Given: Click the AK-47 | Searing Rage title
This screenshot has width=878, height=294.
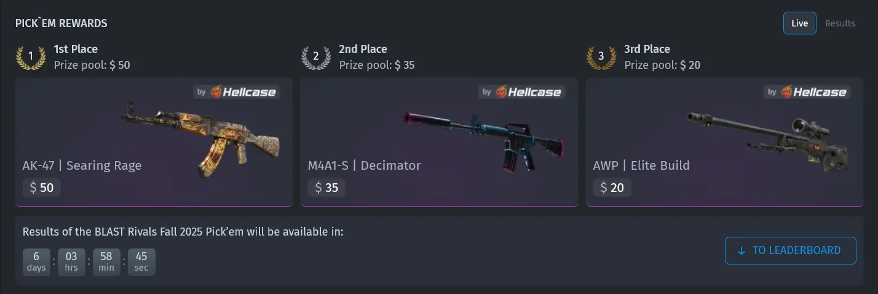Looking at the screenshot, I should tap(82, 165).
